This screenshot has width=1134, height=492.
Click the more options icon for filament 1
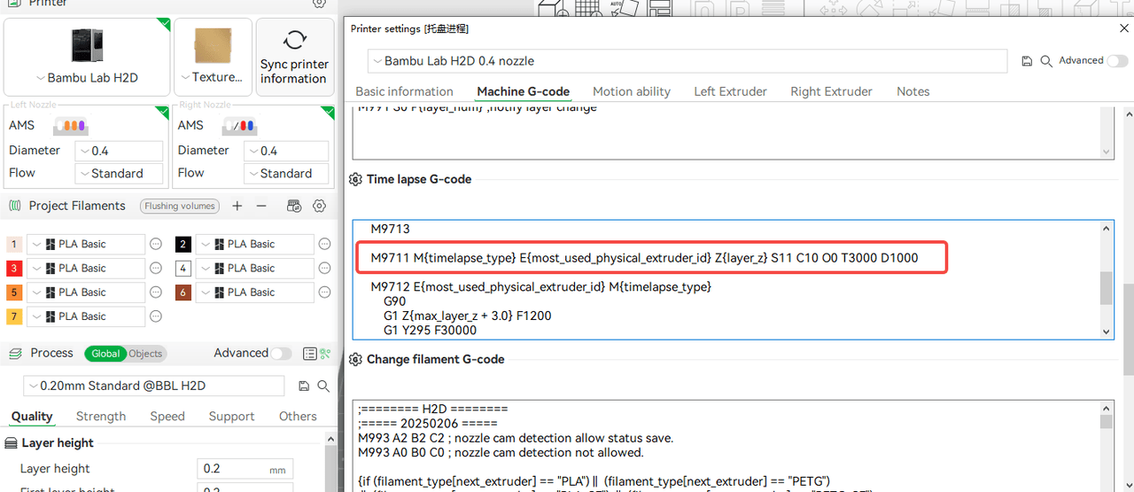pos(156,244)
